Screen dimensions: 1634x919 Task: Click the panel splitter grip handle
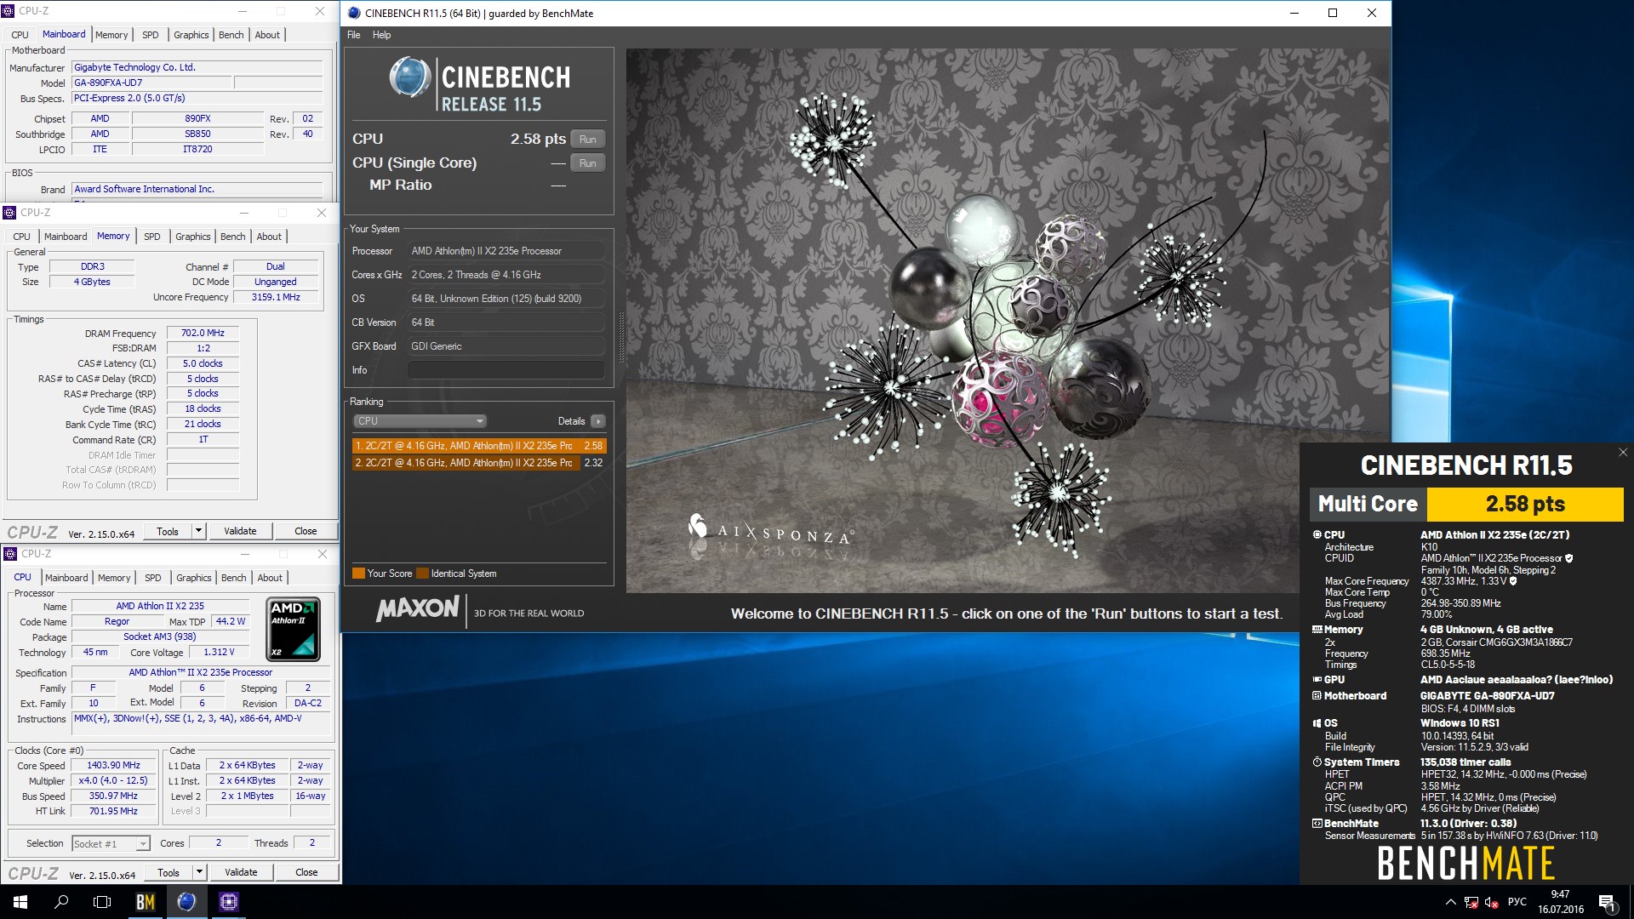pos(620,338)
